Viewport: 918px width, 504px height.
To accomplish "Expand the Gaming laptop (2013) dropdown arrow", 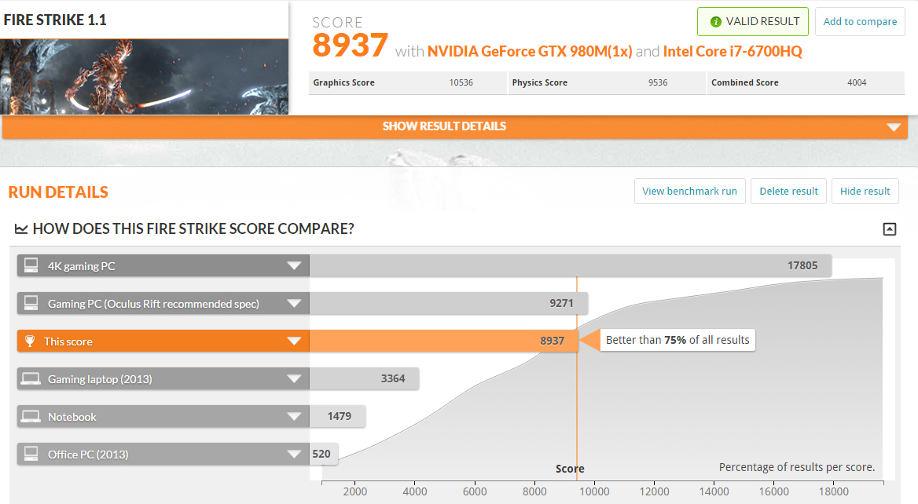I will 294,379.
